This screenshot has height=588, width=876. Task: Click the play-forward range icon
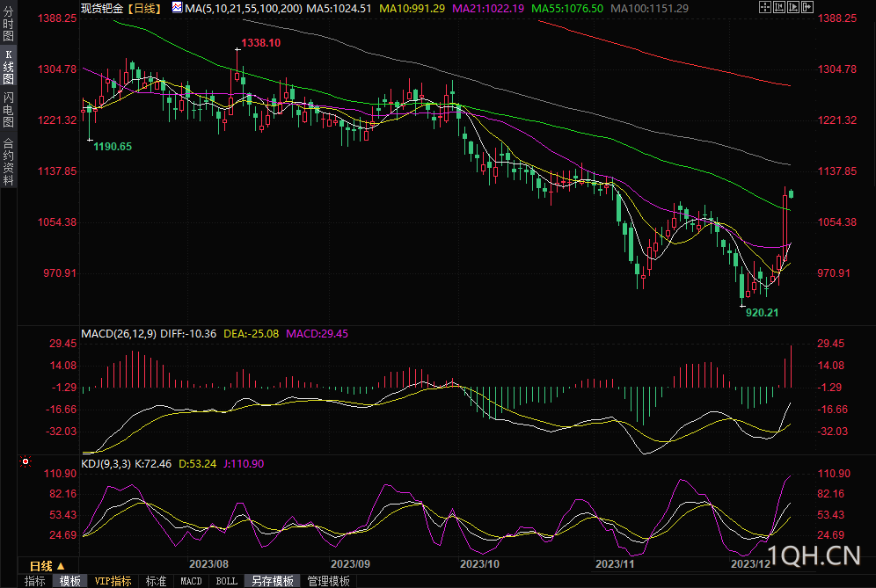(x=793, y=7)
